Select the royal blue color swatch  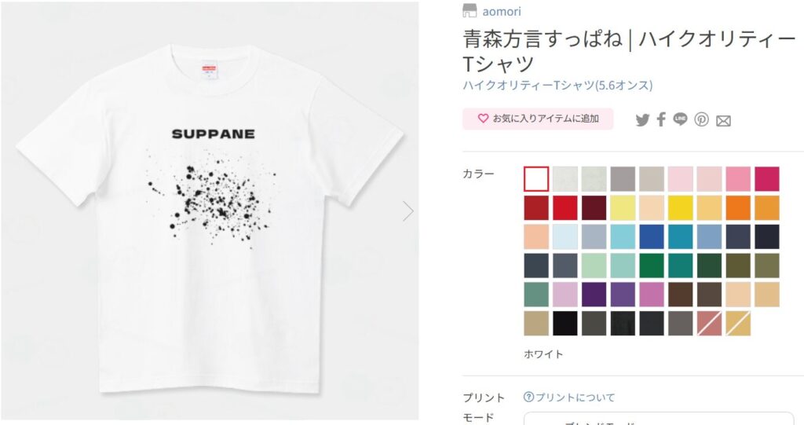(651, 236)
